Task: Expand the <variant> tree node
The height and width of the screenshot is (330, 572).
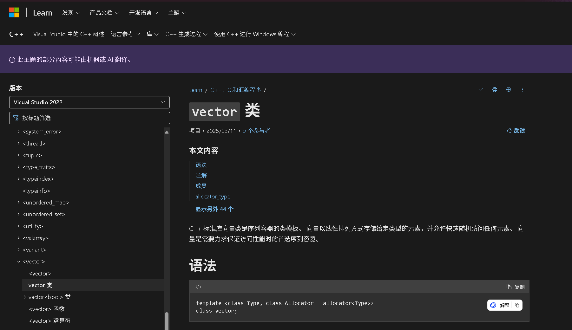Action: 18,250
